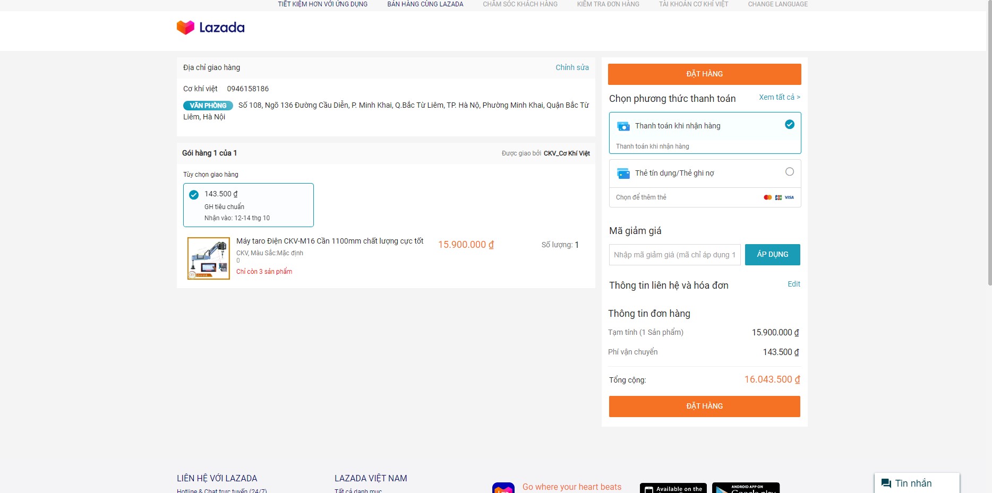Click the ÁP DỤNG voucher button

(x=773, y=255)
